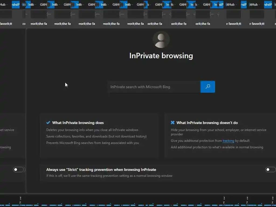This screenshot has width=276, height=207.
Task: Toggle the switch in the cut-off left panel
Action: [x=18, y=170]
